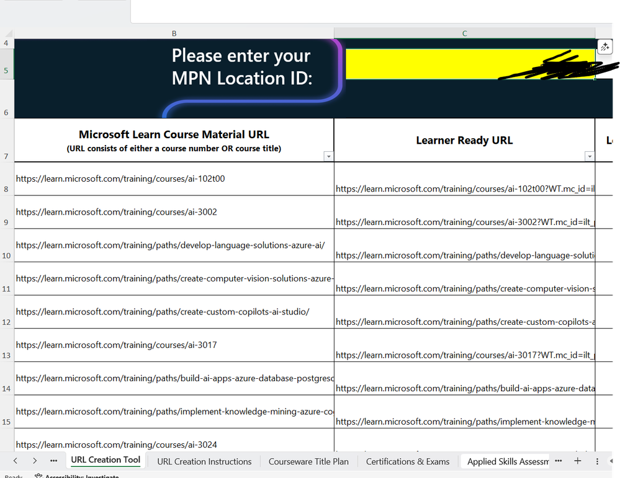The image size is (620, 478).
Task: Go to the previous sheet tab arrow
Action: click(16, 461)
